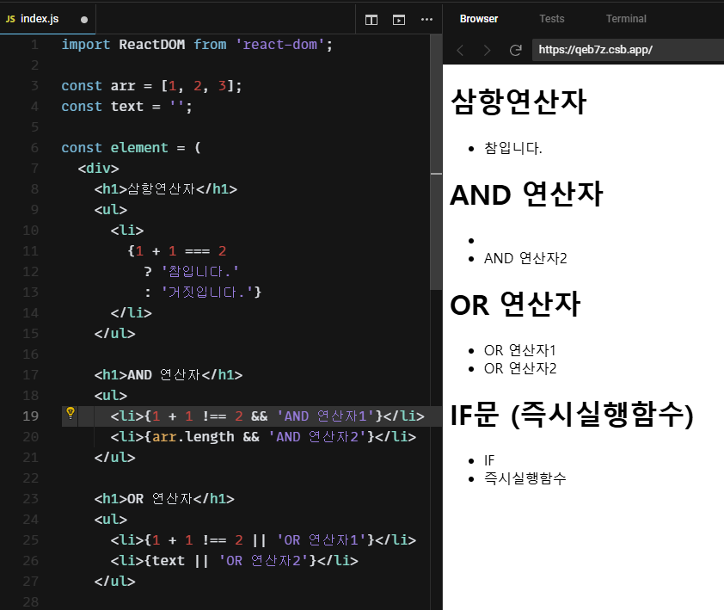Screen dimensions: 724x610
Task: Click '즉시실행함수' list item in preview
Action: [525, 478]
